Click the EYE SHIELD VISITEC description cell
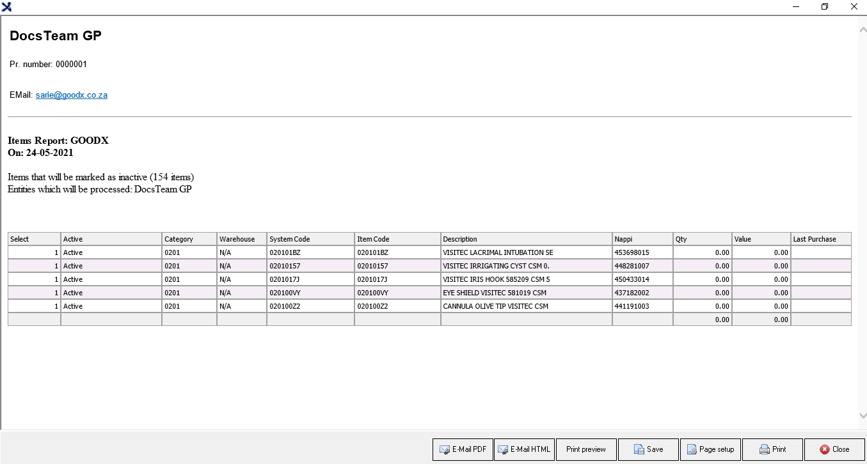 pos(494,293)
